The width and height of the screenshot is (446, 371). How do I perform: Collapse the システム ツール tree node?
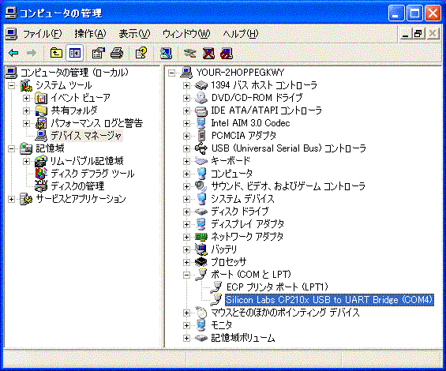[11, 85]
